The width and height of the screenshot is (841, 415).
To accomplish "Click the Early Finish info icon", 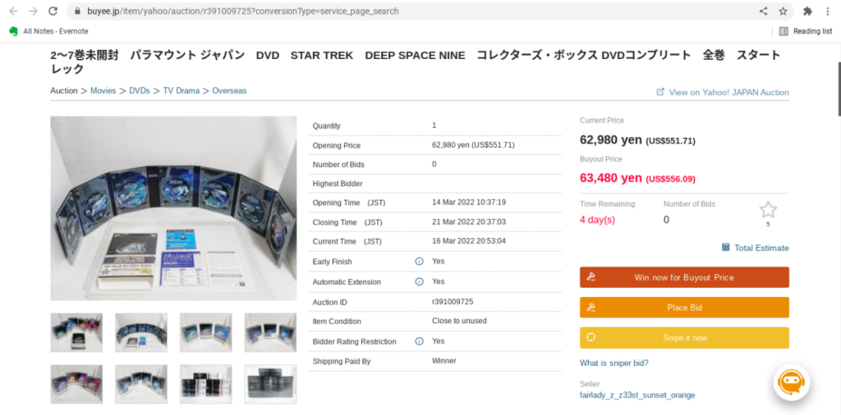I will click(419, 262).
